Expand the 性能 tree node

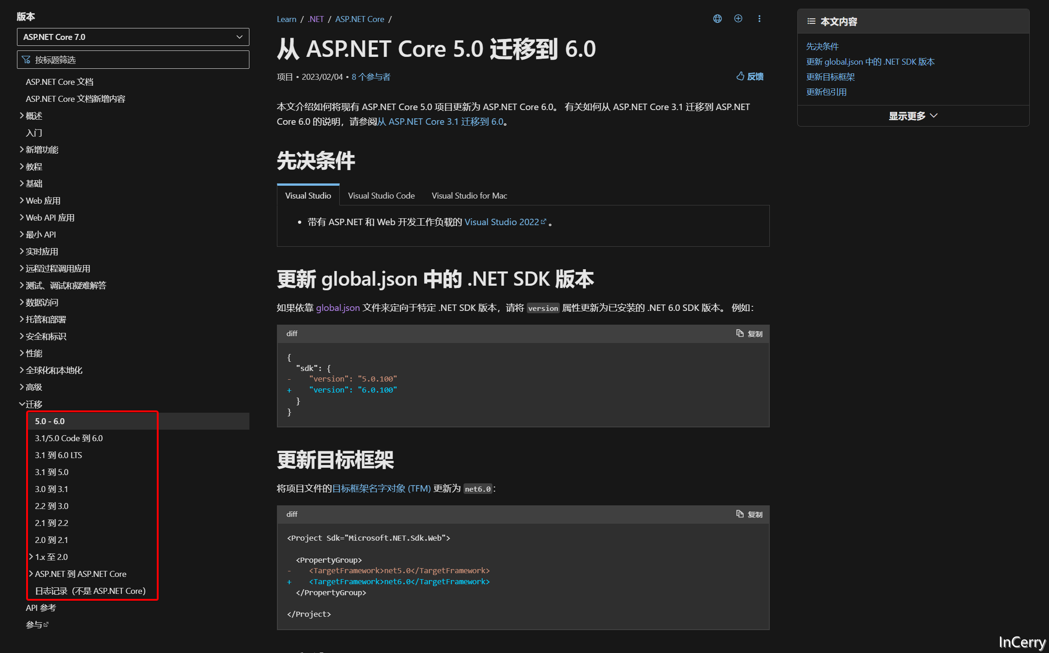(22, 353)
